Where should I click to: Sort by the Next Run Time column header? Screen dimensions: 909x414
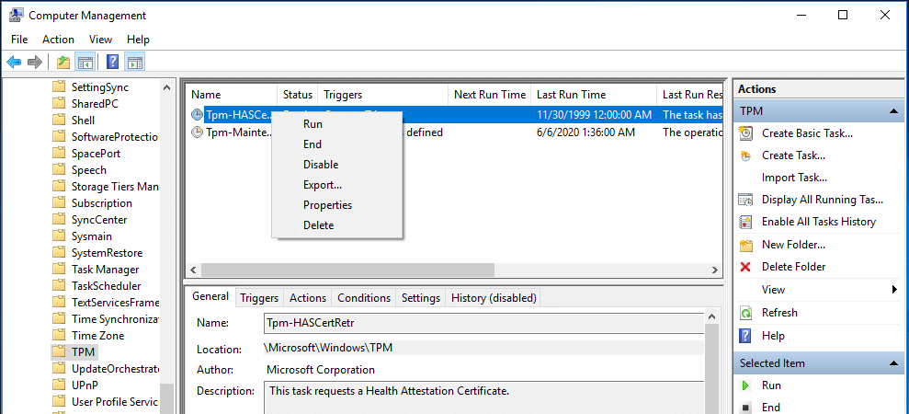490,95
